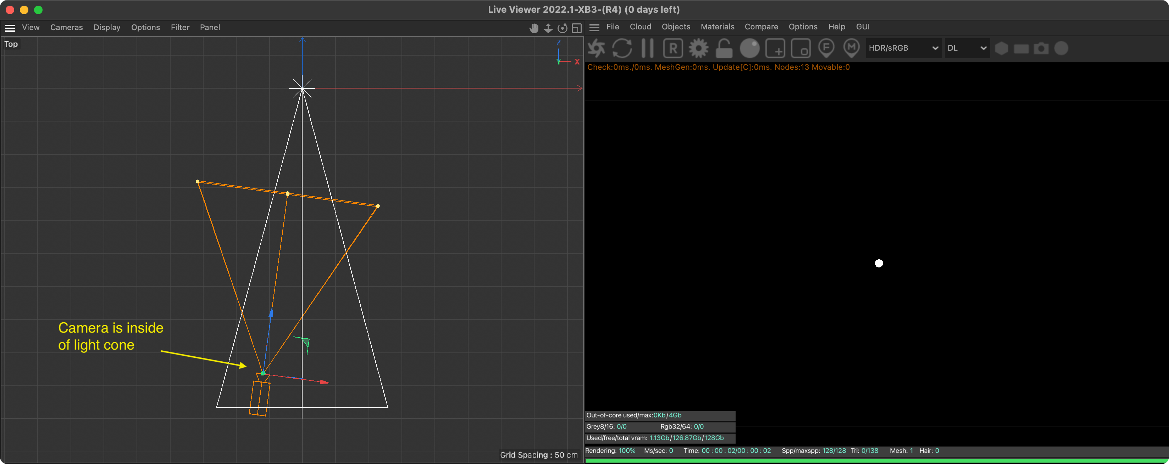Open viewport hamburger menu
Viewport: 1169px width, 464px height.
10,28
